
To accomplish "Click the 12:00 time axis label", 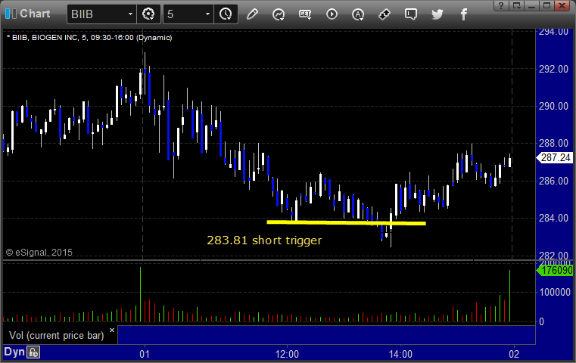I will pyautogui.click(x=287, y=354).
